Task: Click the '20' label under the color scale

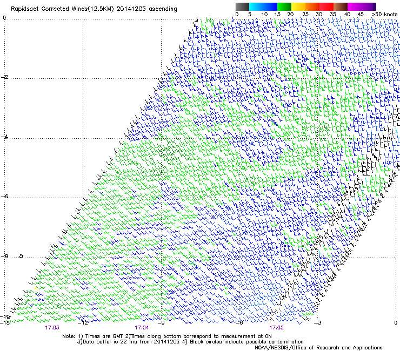Action: click(290, 15)
